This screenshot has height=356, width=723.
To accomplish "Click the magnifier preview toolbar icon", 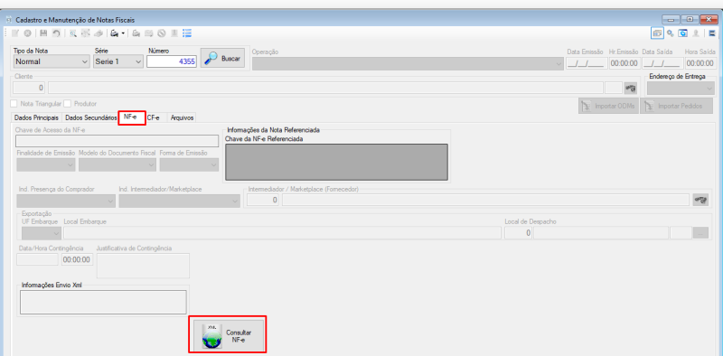I will pos(73,33).
